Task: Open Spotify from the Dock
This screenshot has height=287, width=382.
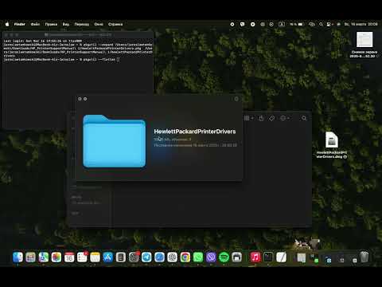Action: tap(224, 258)
